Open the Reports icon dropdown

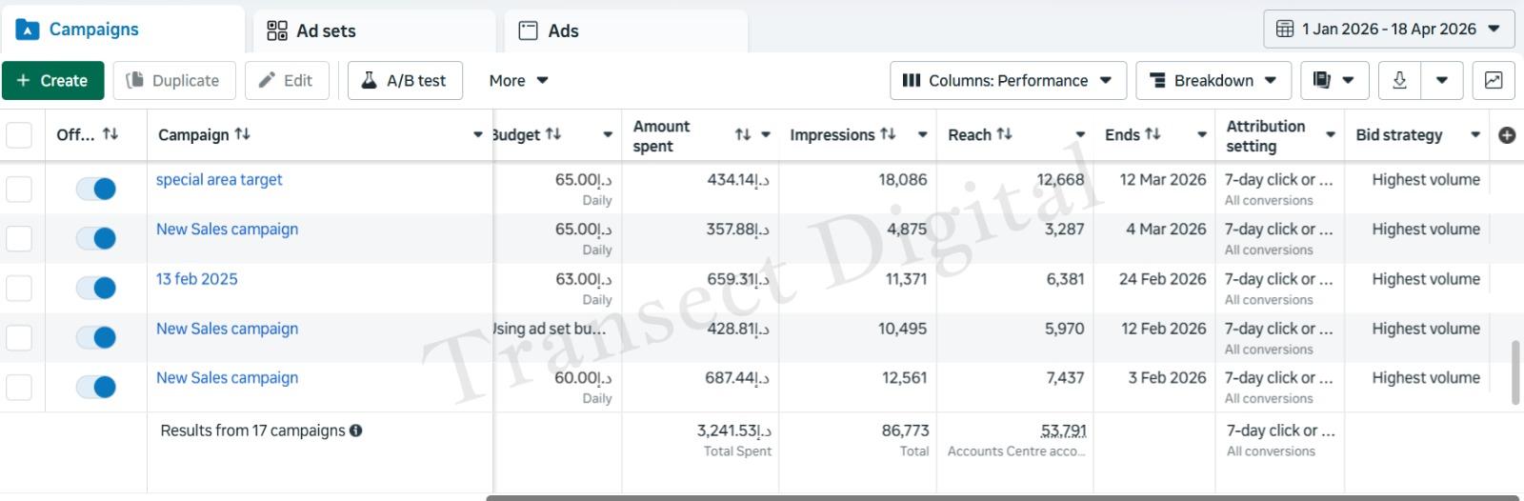coord(1334,81)
